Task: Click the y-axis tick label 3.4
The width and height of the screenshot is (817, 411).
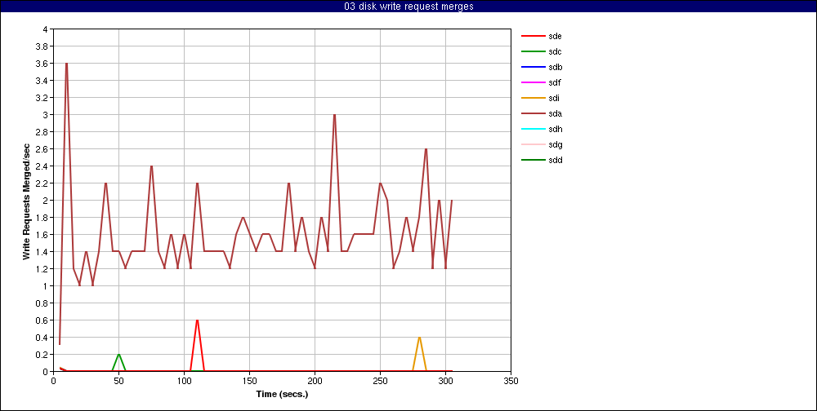Action: (x=42, y=81)
